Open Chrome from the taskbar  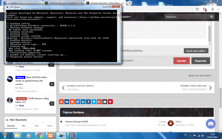tap(39, 135)
